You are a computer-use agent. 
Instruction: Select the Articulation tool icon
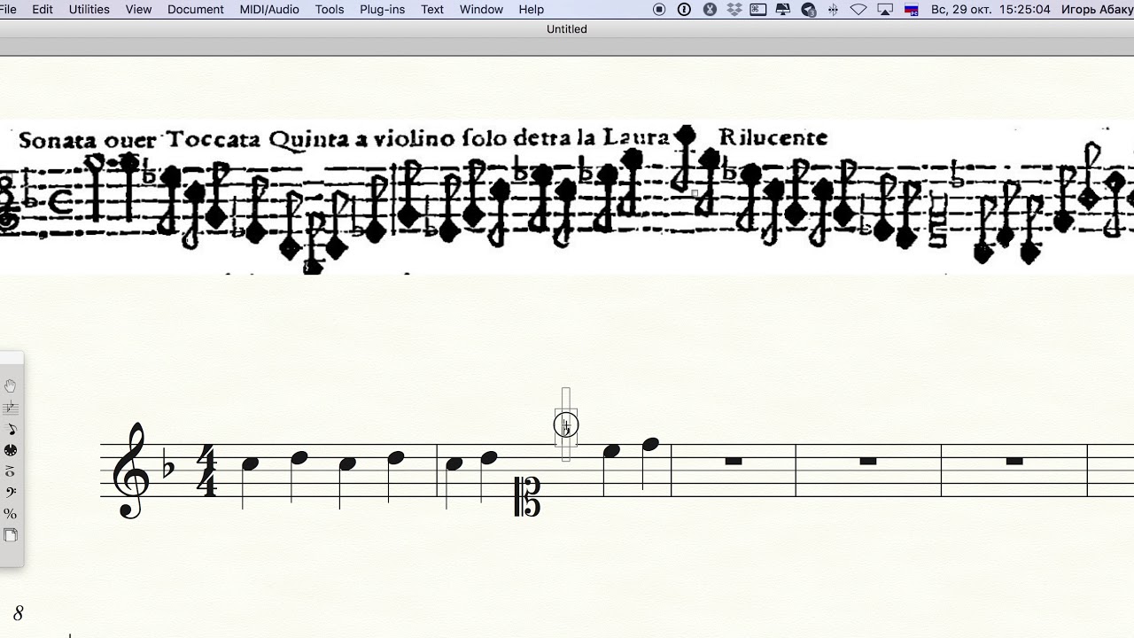(11, 471)
